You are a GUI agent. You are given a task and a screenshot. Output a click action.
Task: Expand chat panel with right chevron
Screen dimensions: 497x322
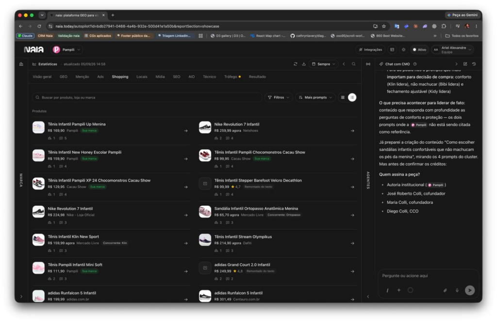(456, 64)
